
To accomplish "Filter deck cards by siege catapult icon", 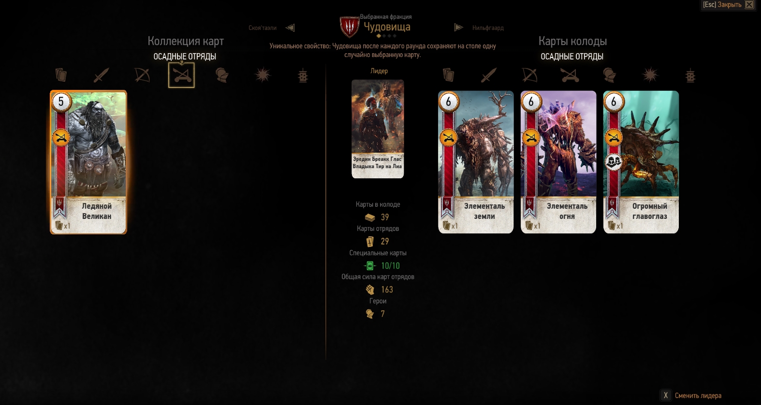I will click(x=570, y=75).
